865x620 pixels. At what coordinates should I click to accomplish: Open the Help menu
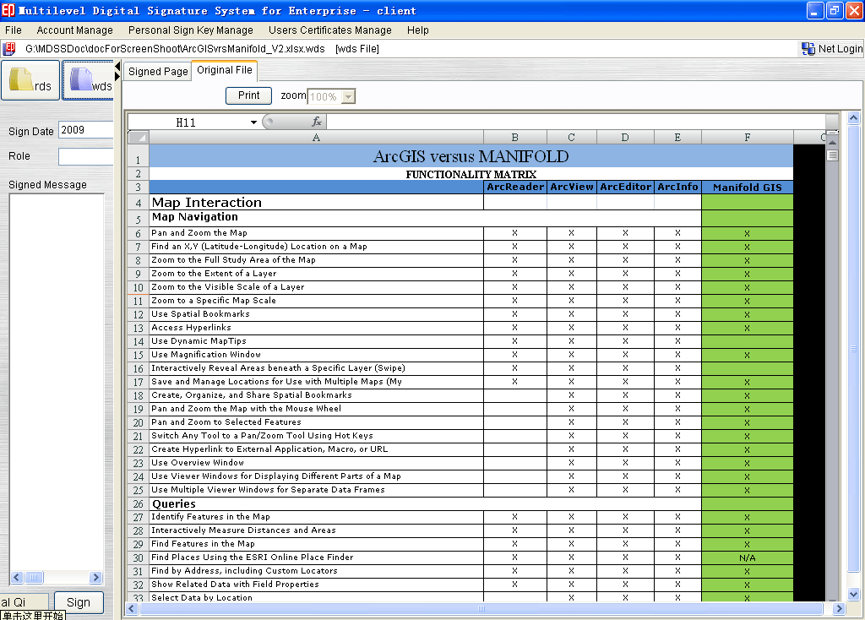click(417, 30)
